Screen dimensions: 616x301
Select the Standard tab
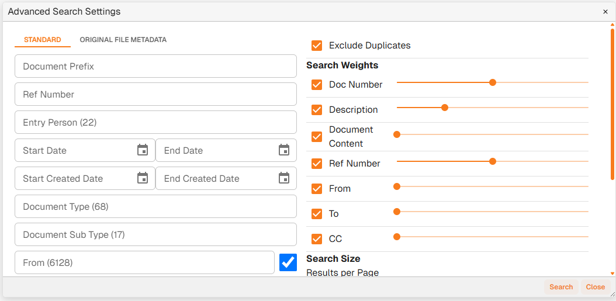point(43,40)
